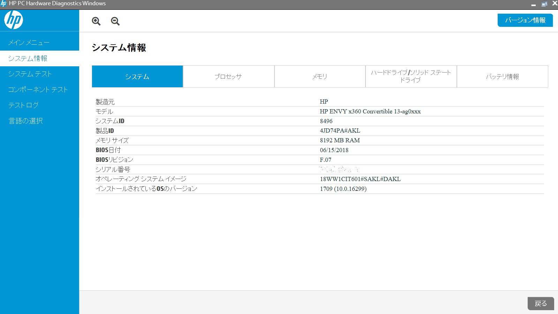
Task: Click the システムID row label
Action: (110, 121)
